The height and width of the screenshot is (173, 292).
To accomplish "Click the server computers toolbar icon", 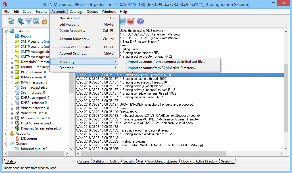I will 11,21.
